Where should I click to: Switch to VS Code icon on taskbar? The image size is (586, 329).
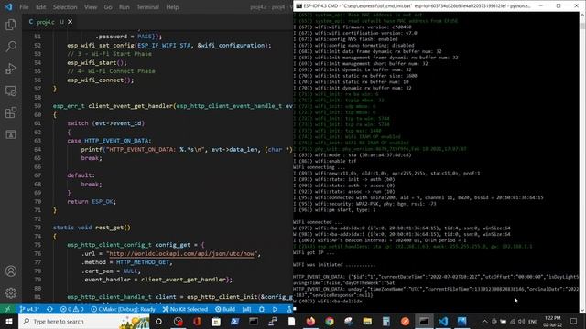(x=443, y=321)
